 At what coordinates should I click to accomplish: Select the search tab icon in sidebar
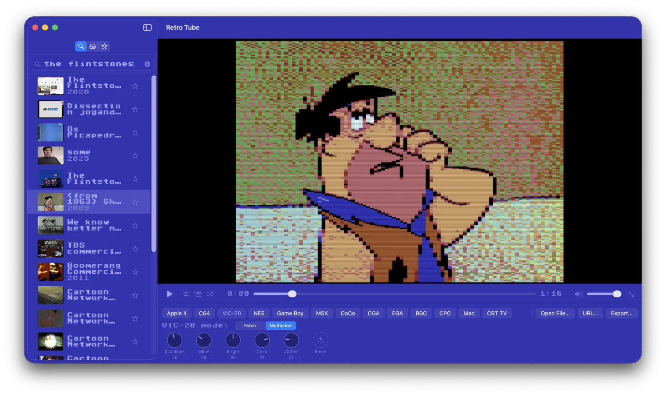[81, 46]
